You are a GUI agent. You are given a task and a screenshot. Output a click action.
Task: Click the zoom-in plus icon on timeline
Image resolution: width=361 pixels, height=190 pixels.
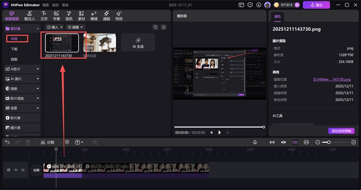pos(353,142)
